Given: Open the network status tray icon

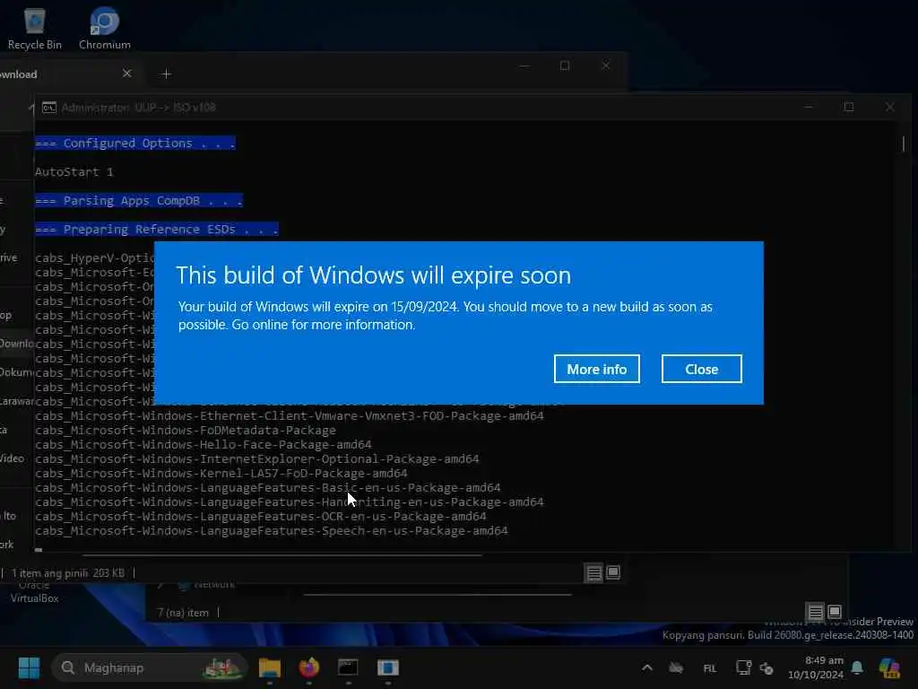Looking at the screenshot, I should tap(743, 667).
